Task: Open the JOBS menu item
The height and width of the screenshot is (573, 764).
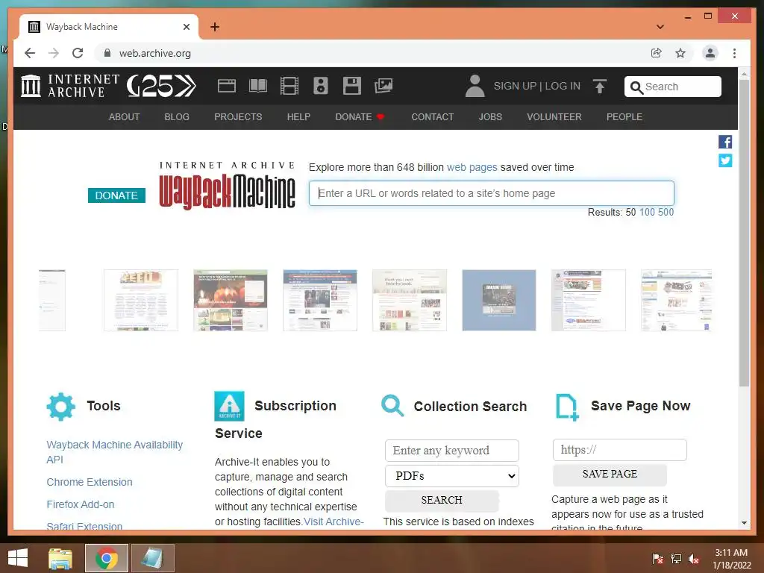Action: click(490, 117)
